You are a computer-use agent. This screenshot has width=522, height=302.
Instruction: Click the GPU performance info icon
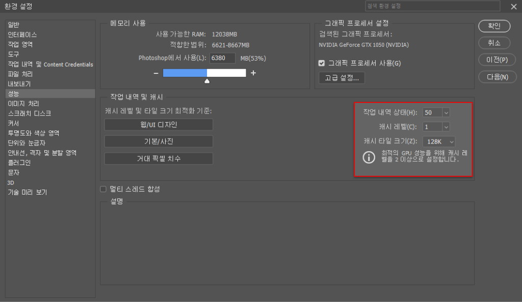[369, 157]
